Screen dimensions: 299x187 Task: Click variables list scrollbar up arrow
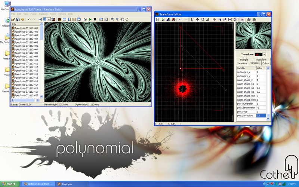pyautogui.click(x=268, y=68)
